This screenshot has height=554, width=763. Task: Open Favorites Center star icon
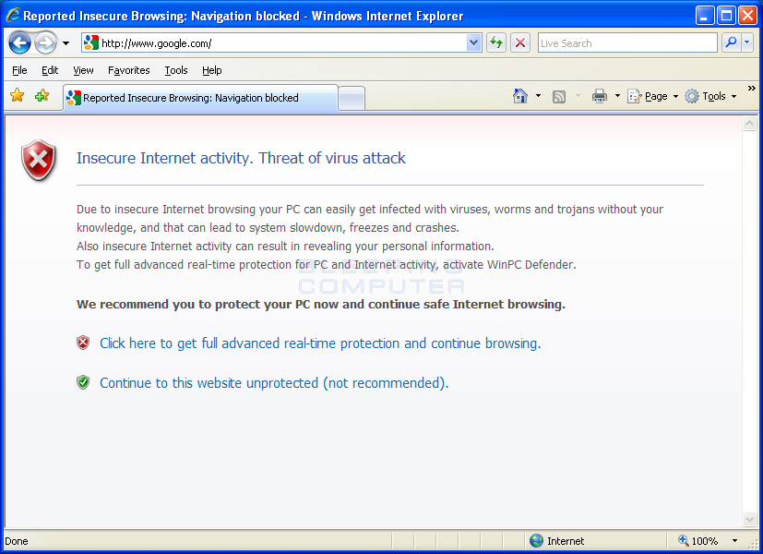pos(17,96)
